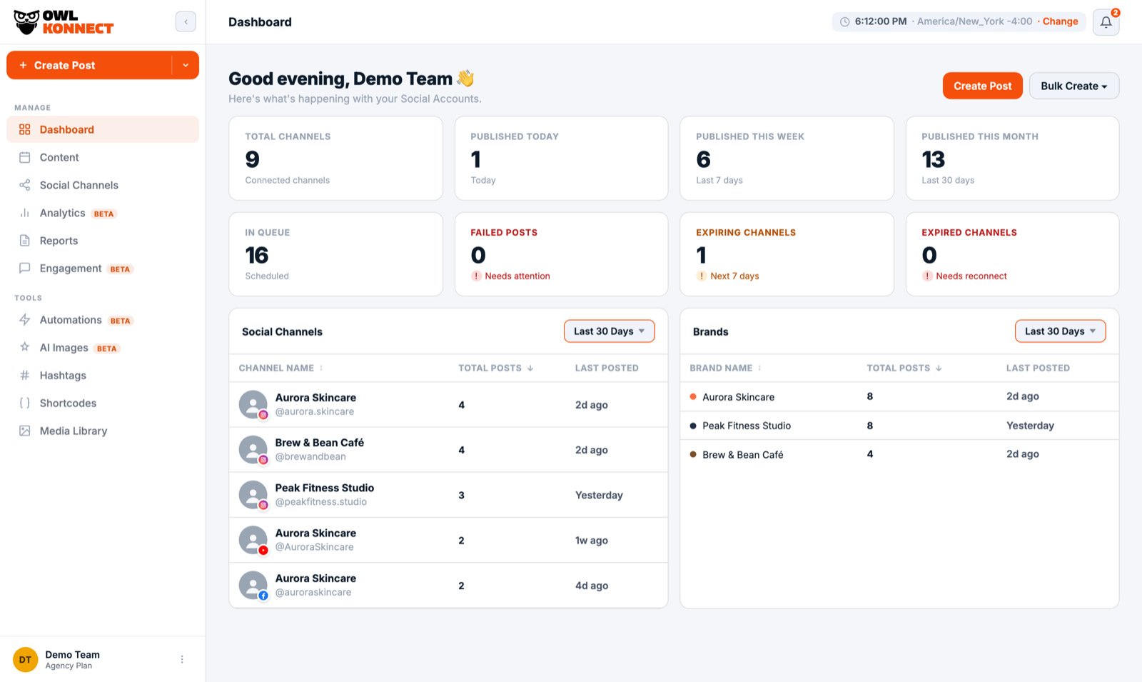This screenshot has width=1142, height=682.
Task: Click the Aurora Skincare orange brand dot
Action: tap(693, 396)
